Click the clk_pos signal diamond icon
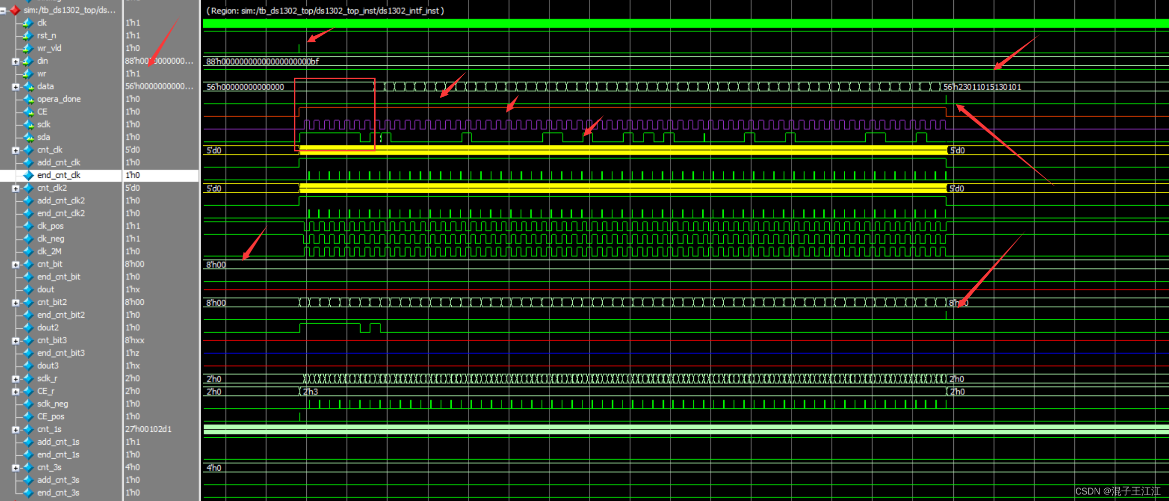1169x501 pixels. (27, 226)
